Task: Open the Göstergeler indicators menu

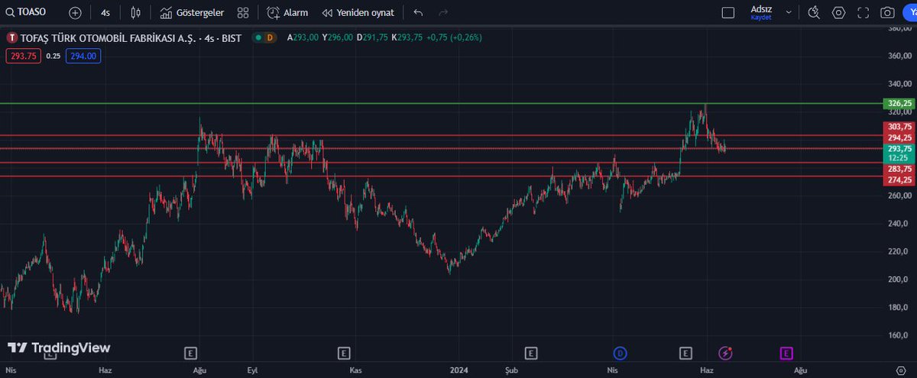Action: (x=192, y=13)
